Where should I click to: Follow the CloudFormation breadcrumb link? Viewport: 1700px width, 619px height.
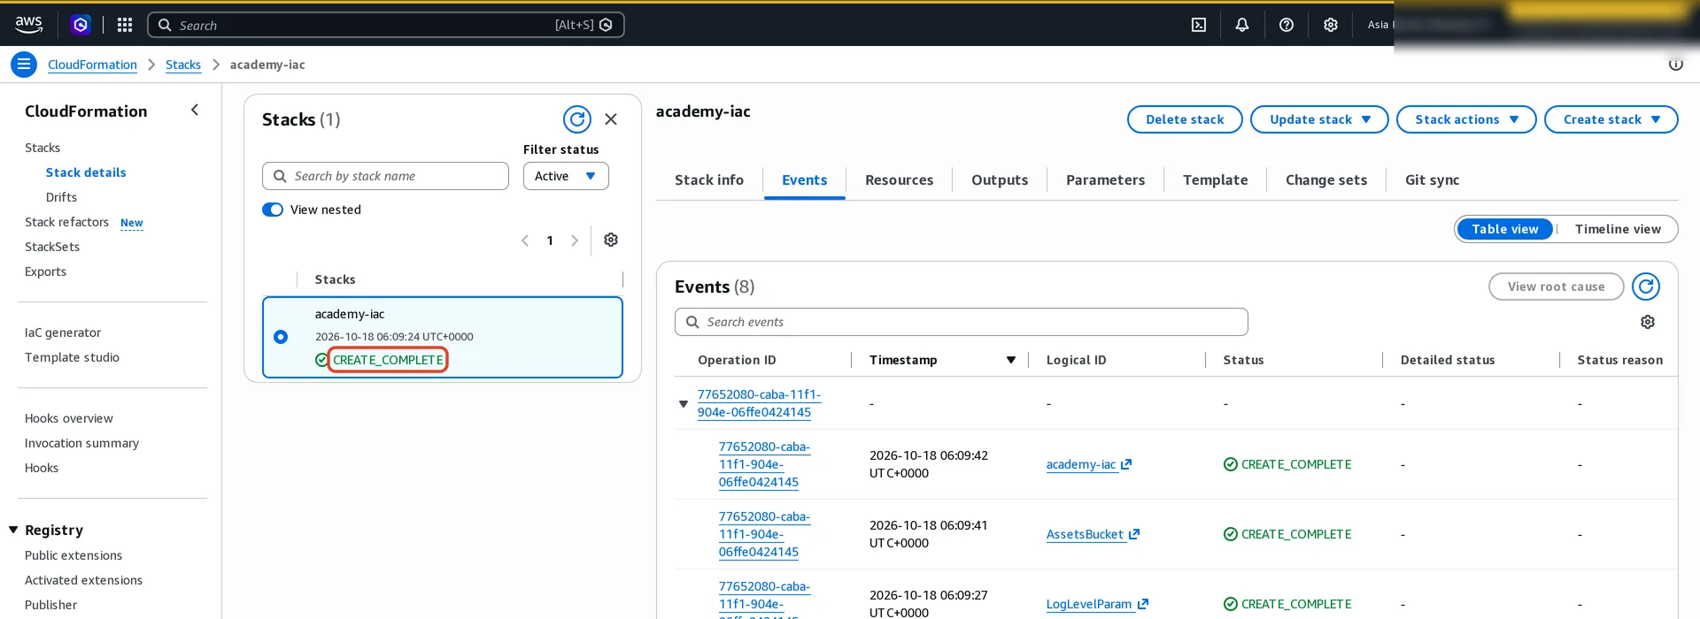coord(92,65)
